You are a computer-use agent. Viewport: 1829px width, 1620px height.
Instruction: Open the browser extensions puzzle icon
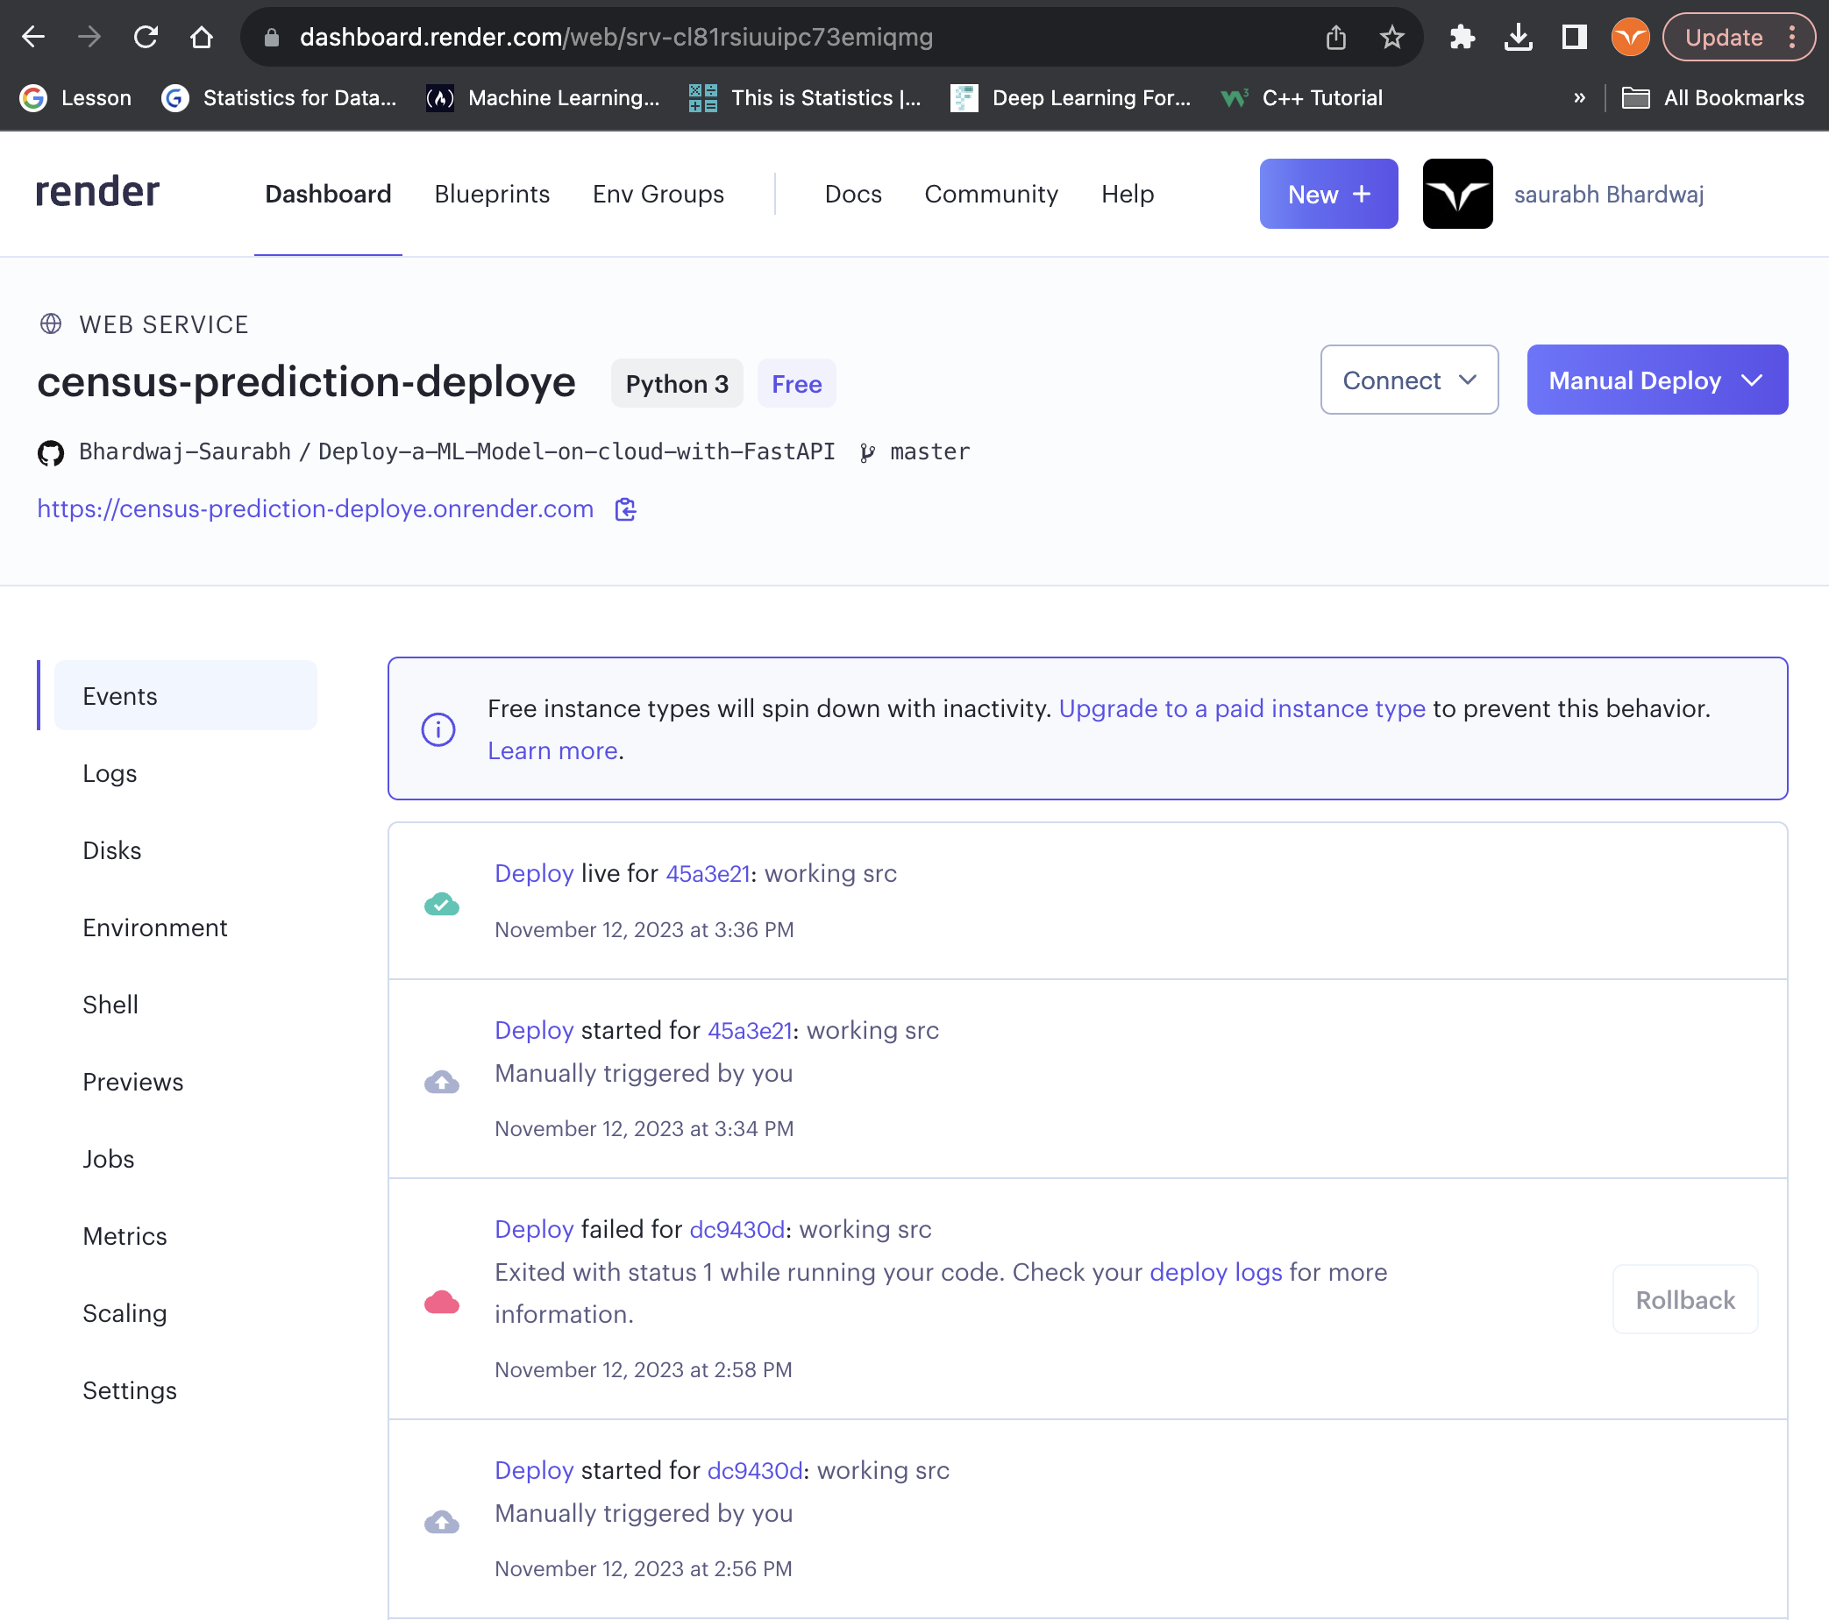click(x=1462, y=37)
